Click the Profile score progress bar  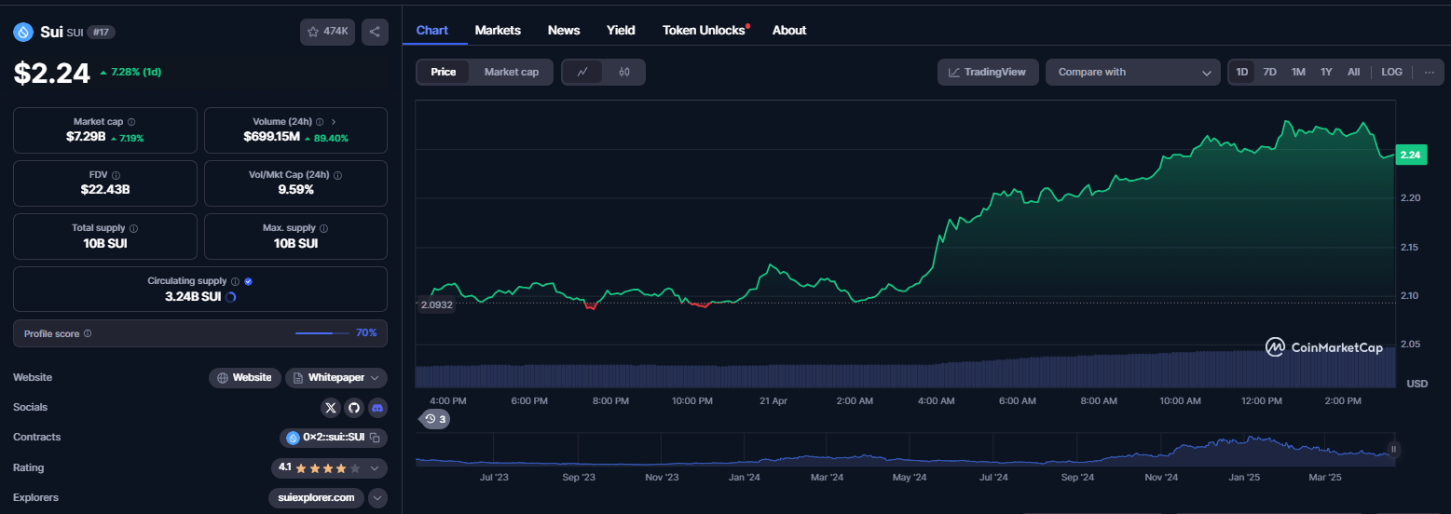point(323,333)
